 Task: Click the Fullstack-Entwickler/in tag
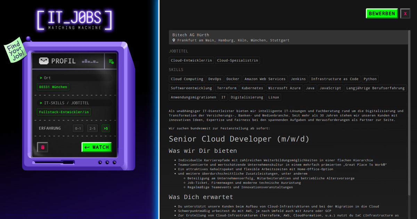coord(64,112)
